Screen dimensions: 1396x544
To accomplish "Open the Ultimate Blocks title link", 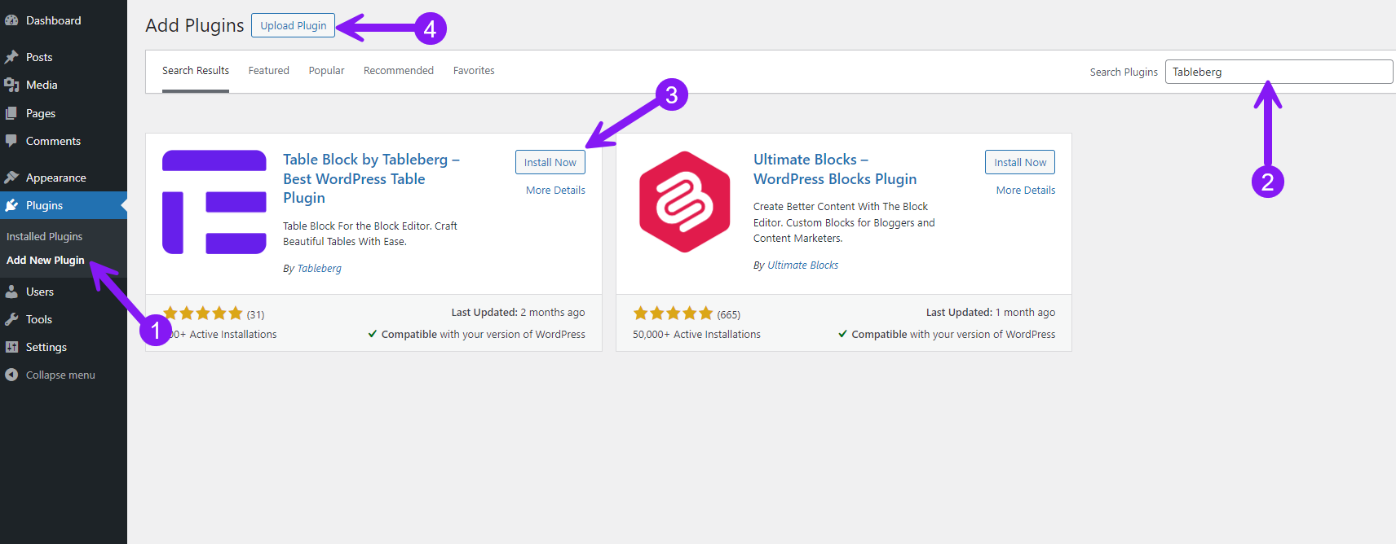I will tap(835, 169).
